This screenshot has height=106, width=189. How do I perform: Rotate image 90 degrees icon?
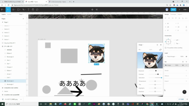tap(160, 50)
